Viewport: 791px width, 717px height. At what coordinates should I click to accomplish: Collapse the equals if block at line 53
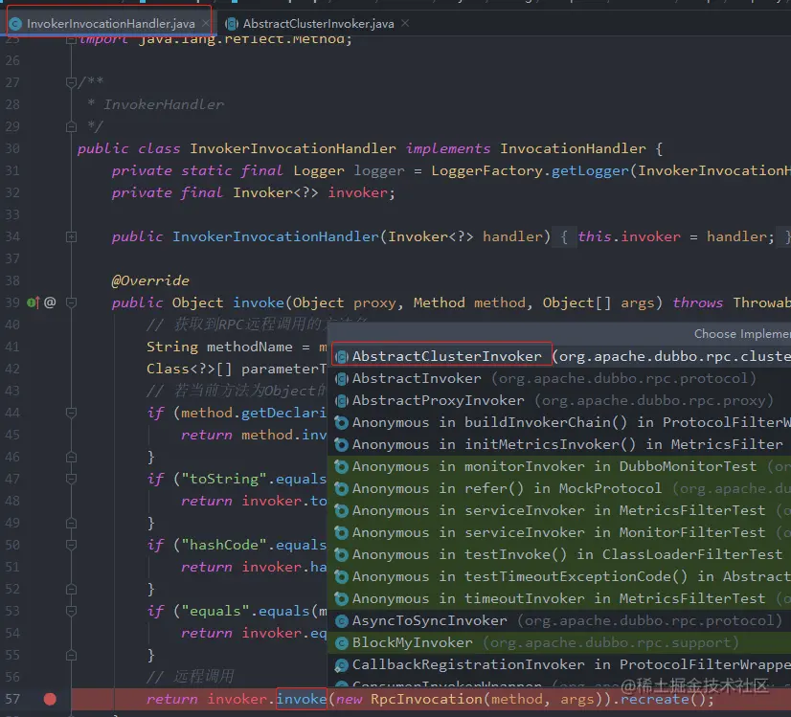click(x=71, y=611)
